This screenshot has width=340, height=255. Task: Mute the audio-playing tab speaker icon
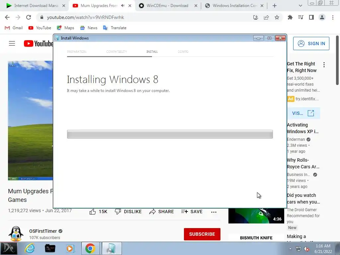pyautogui.click(x=123, y=6)
